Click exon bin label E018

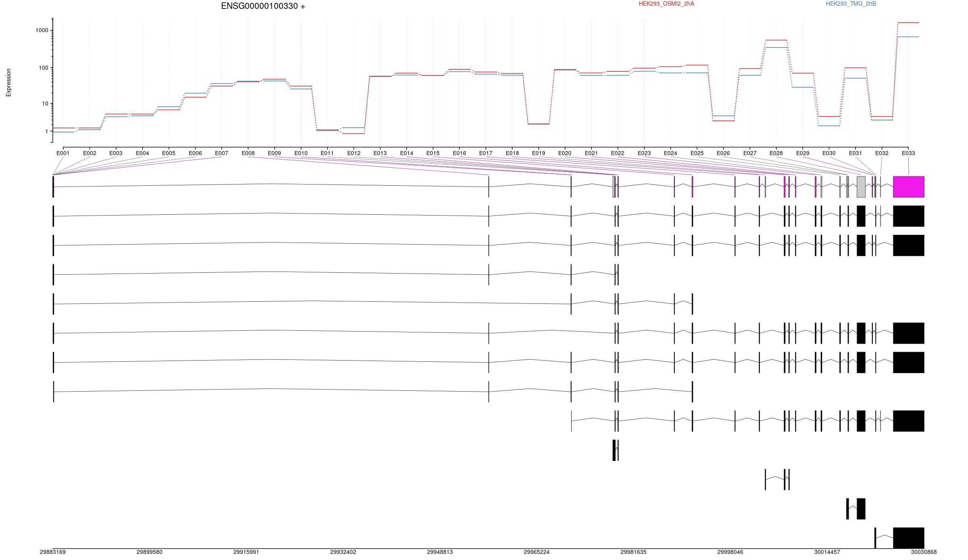[512, 153]
